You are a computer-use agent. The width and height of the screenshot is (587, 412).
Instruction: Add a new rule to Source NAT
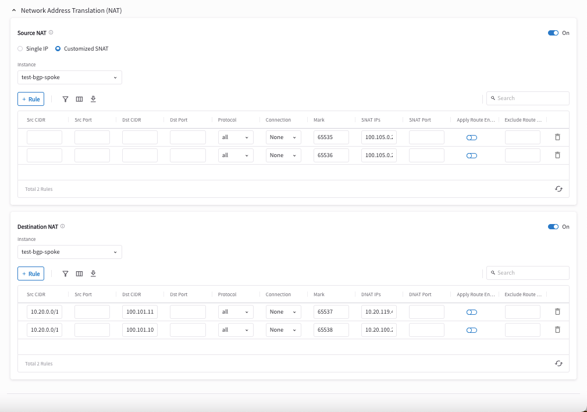pyautogui.click(x=31, y=99)
